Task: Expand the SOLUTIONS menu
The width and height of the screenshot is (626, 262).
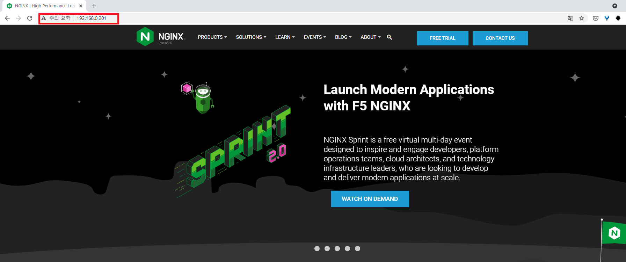Action: click(251, 37)
